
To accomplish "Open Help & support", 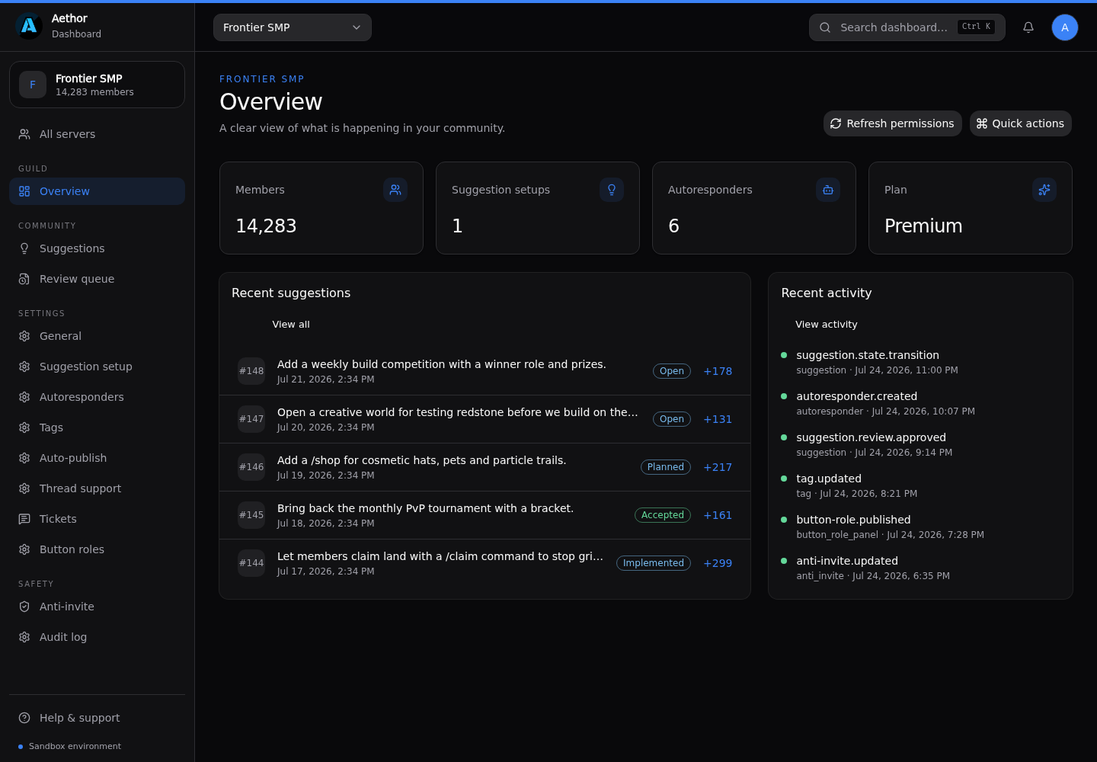I will (x=97, y=718).
